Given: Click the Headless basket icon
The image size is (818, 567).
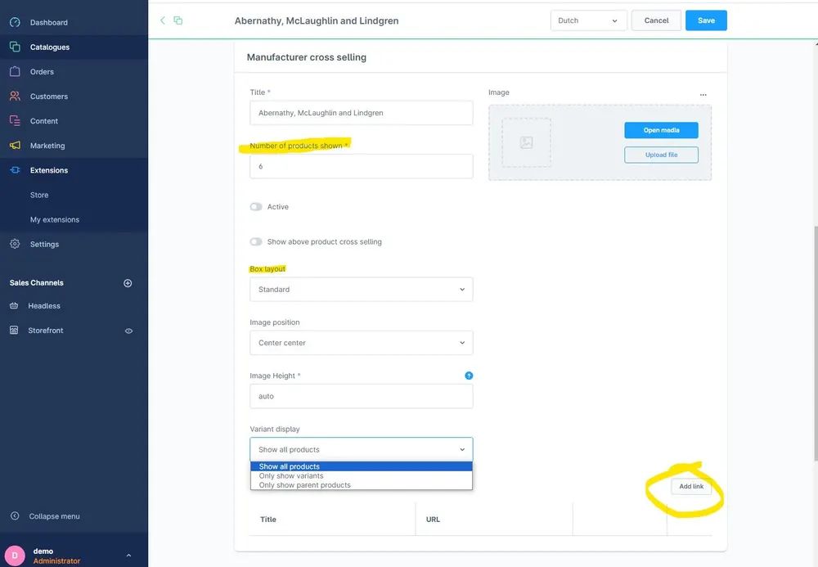Looking at the screenshot, I should click(x=14, y=306).
